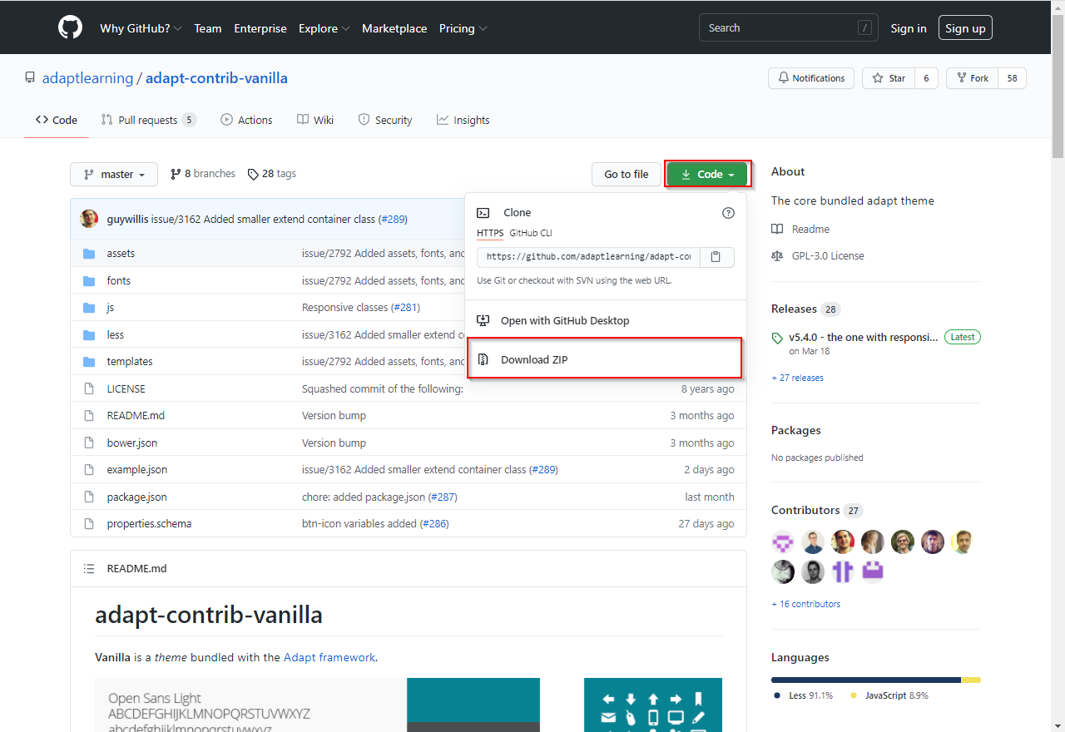Open the Wiki tab
1065x732 pixels.
(315, 120)
